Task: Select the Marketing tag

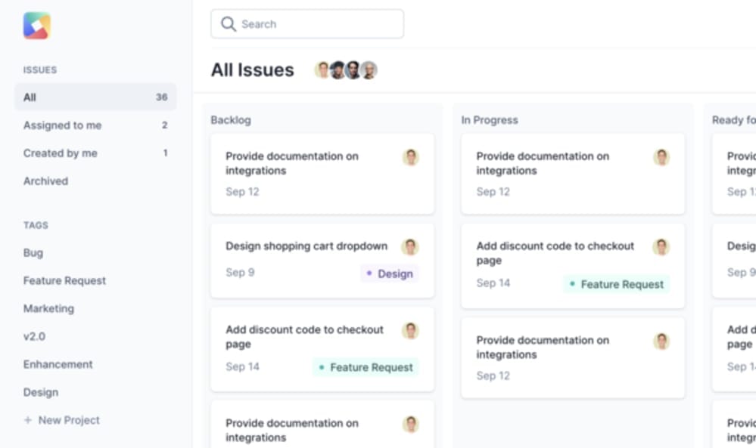Action: 48,309
